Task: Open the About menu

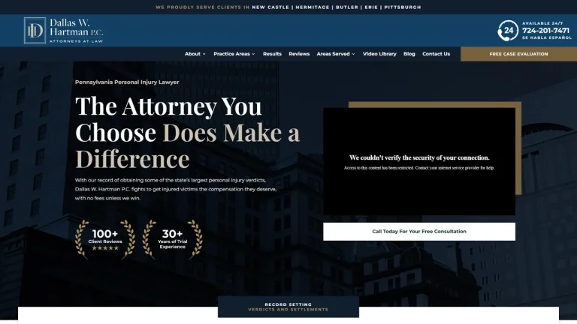Action: point(192,54)
